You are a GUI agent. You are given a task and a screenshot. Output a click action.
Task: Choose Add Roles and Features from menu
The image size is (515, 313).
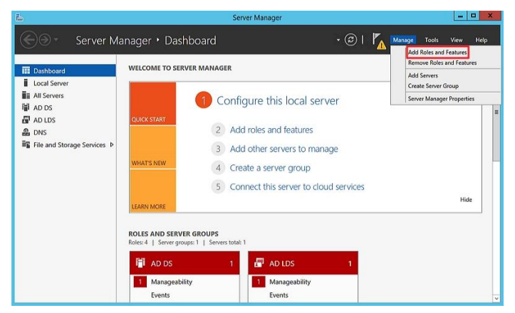click(437, 52)
